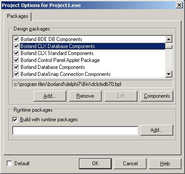This screenshot has width=185, height=174.
Task: Uncheck Borland Control Panel Applet Package
Action: 16,60
